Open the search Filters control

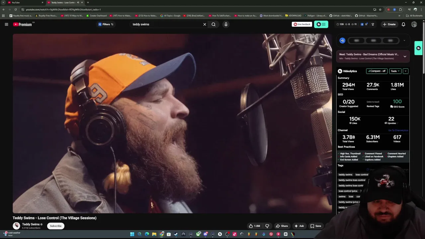click(106, 24)
